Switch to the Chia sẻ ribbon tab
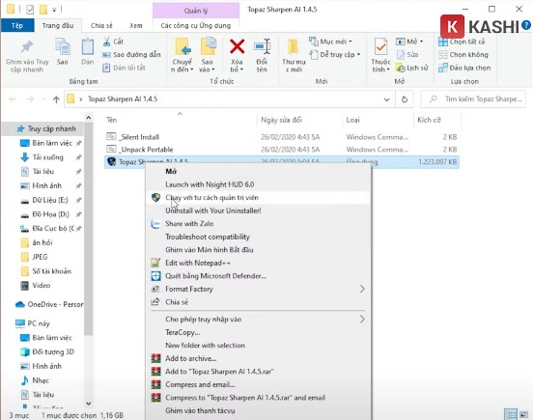This screenshot has height=420, width=533. (101, 25)
